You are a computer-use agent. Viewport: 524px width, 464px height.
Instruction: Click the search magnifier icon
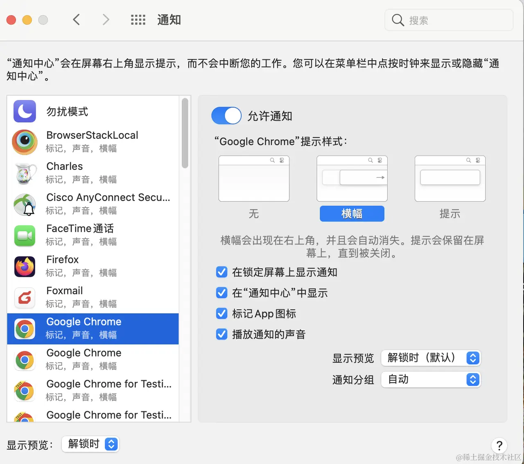[x=398, y=20]
